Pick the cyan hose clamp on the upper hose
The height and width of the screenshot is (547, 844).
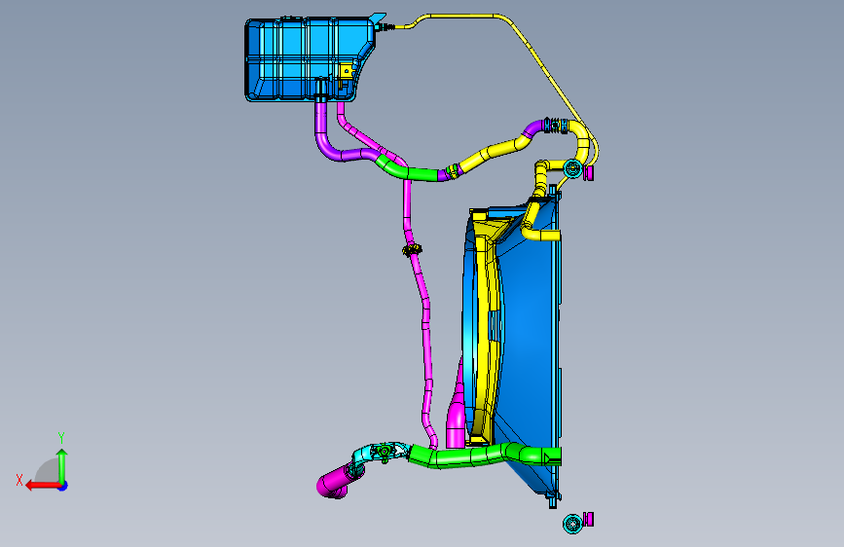556,126
